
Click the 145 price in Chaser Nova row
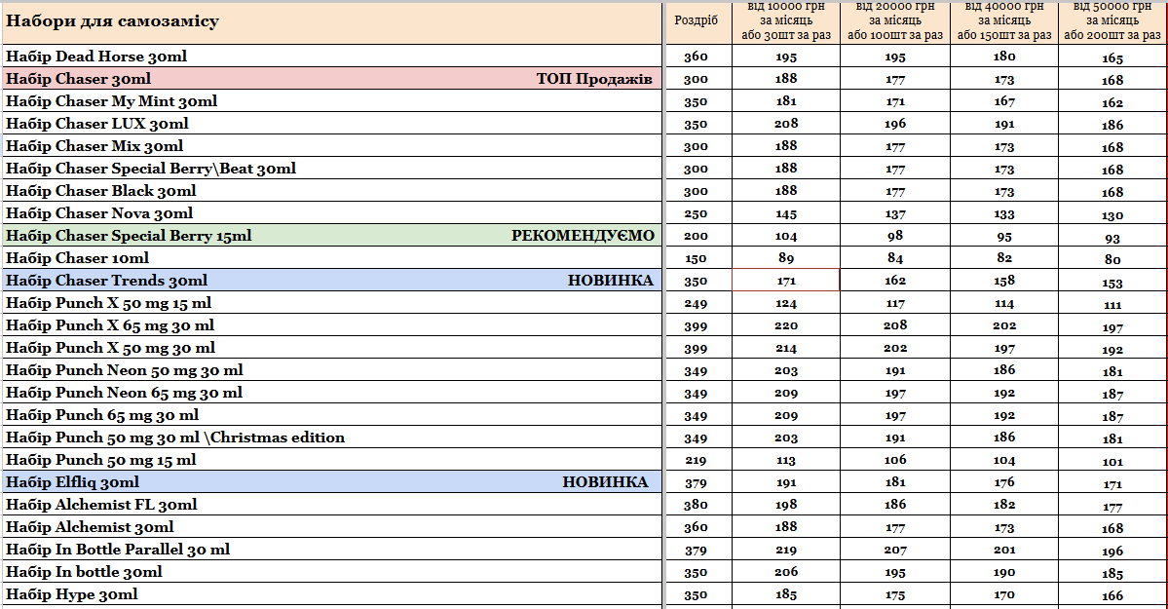coord(786,213)
